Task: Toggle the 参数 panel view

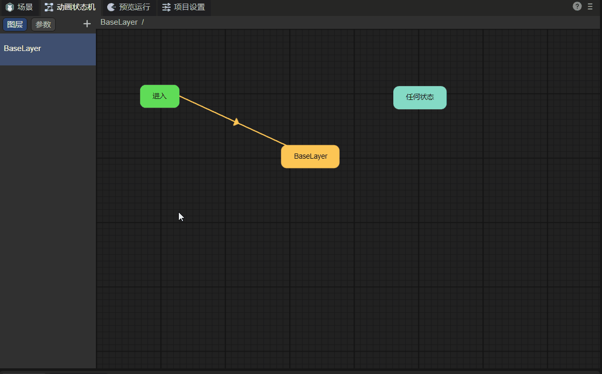Action: tap(43, 25)
